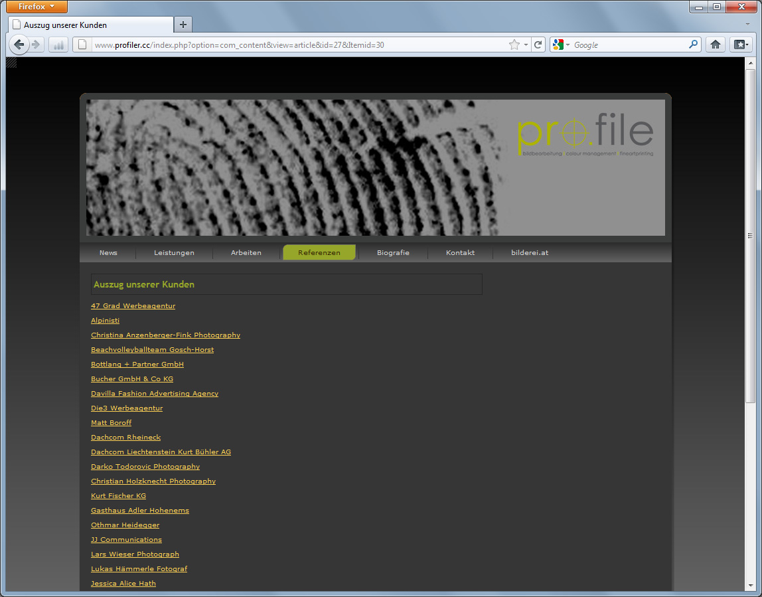Screen dimensions: 762x597
Task: Open the Leistungen menu item
Action: pos(174,253)
